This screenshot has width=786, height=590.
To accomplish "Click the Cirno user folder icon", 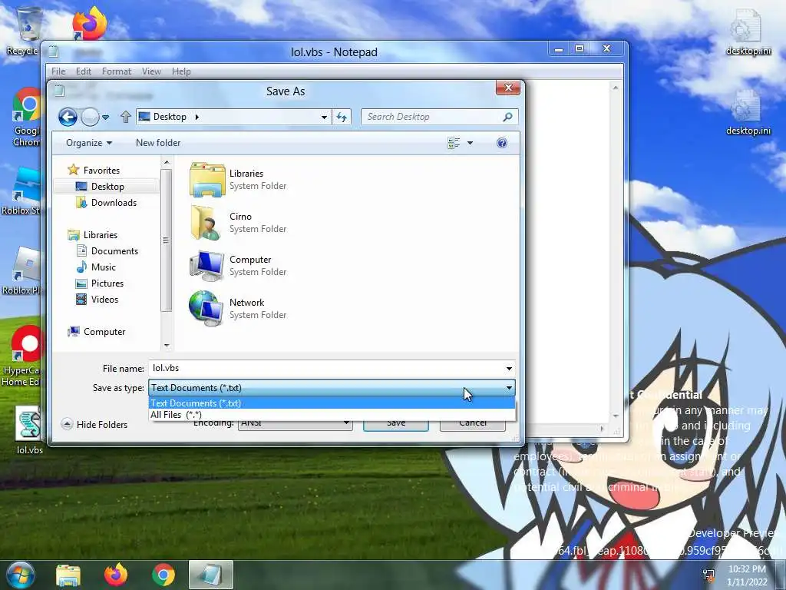I will point(206,222).
